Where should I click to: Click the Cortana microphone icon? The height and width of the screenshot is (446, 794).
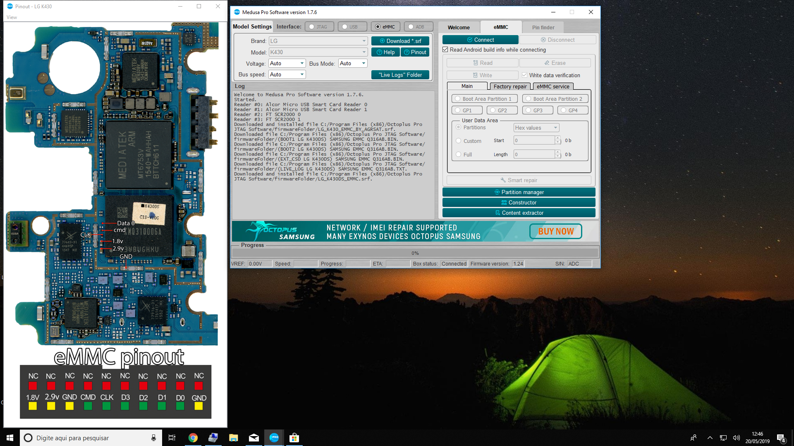(153, 438)
